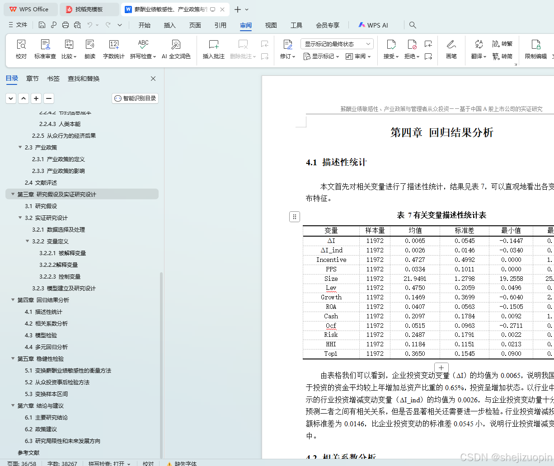Convert text with 转繁
This screenshot has height=466, width=554.
coord(502,44)
